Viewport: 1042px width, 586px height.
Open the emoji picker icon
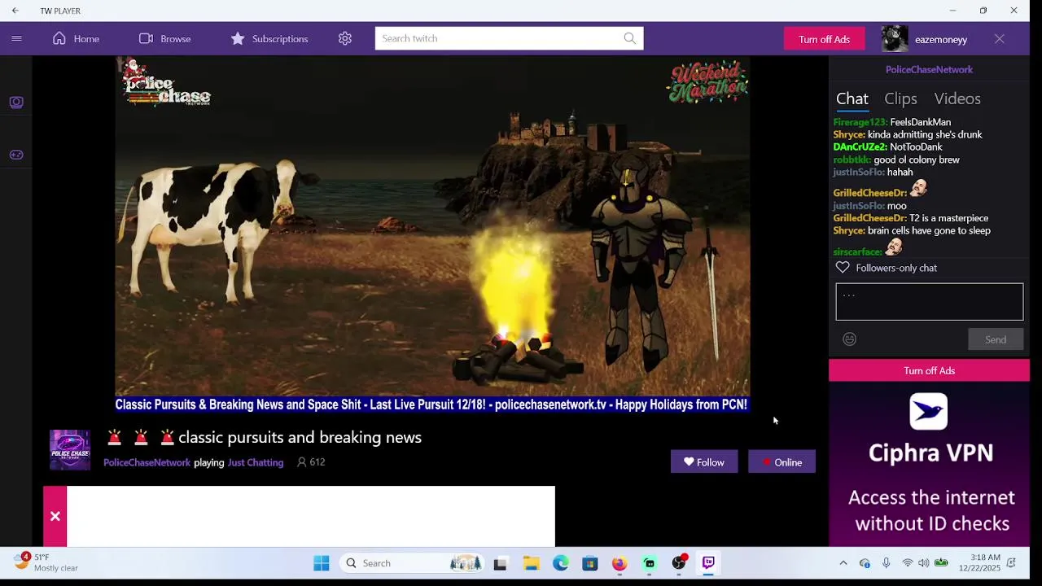pyautogui.click(x=849, y=339)
